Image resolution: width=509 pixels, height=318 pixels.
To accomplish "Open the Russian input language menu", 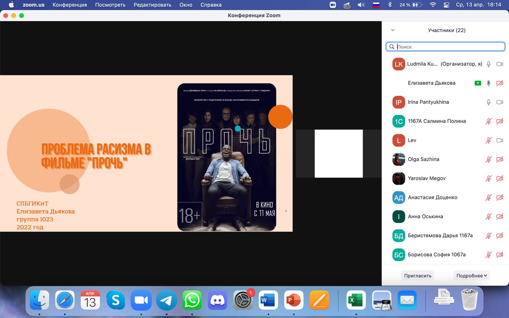I will click(376, 5).
